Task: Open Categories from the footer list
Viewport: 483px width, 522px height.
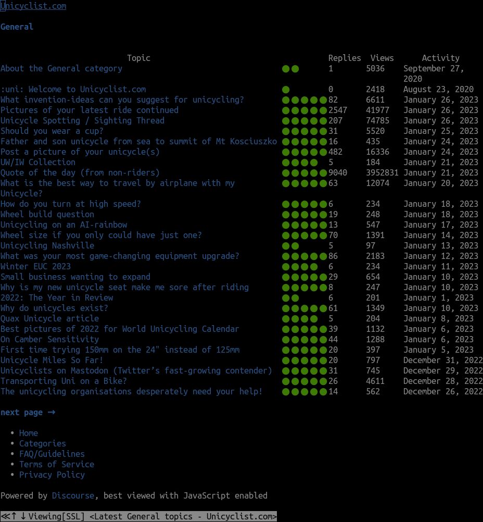Action: 42,444
